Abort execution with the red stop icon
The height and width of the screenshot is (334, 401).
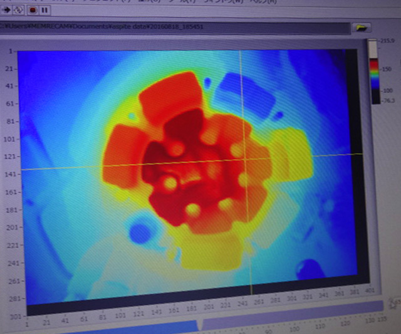[x=33, y=10]
